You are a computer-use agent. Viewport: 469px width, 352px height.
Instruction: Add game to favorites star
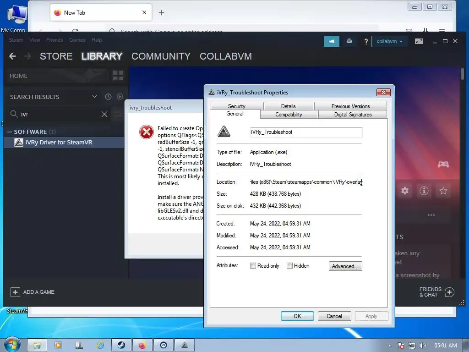pos(443,191)
